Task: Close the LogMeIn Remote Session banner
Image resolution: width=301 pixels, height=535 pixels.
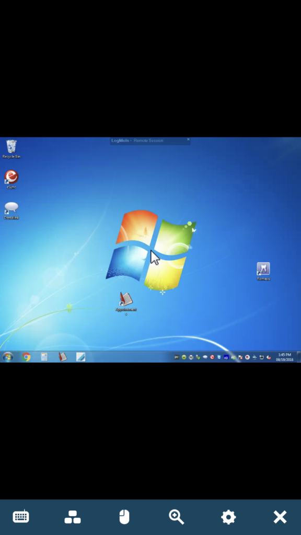Action: (x=188, y=139)
